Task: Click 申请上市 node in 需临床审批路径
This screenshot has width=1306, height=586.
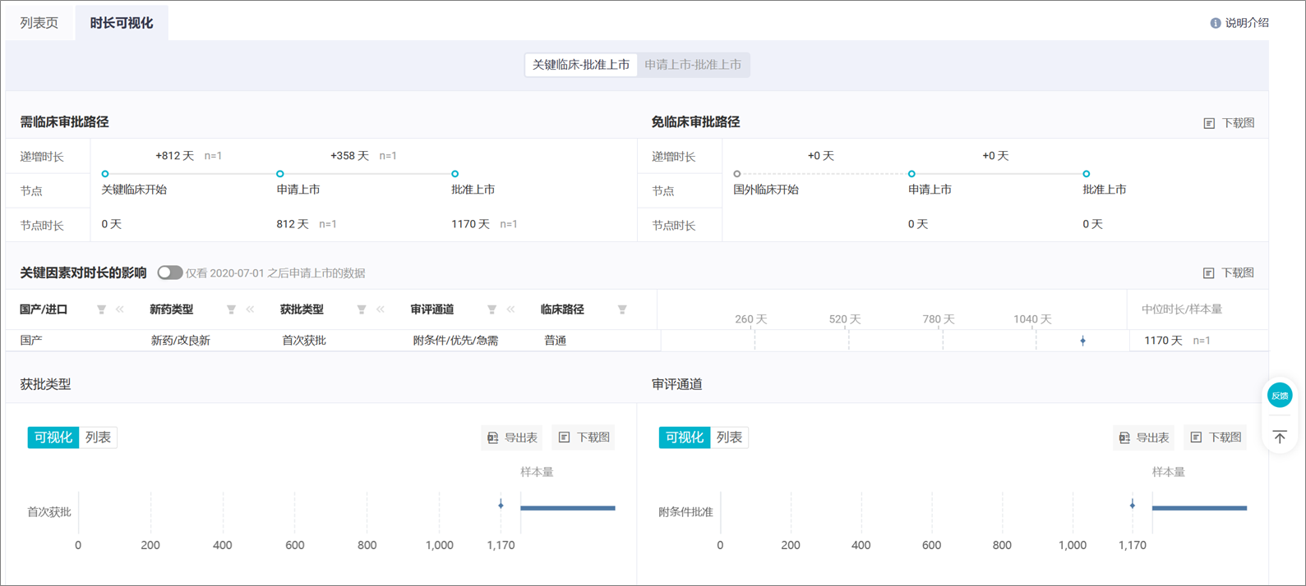Action: [280, 174]
